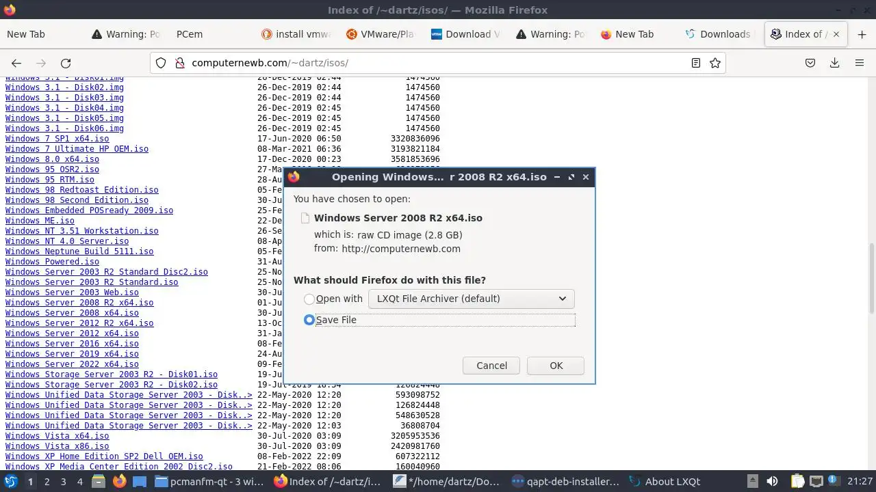
Task: Switch to virtual desktop 1
Action: (30, 482)
